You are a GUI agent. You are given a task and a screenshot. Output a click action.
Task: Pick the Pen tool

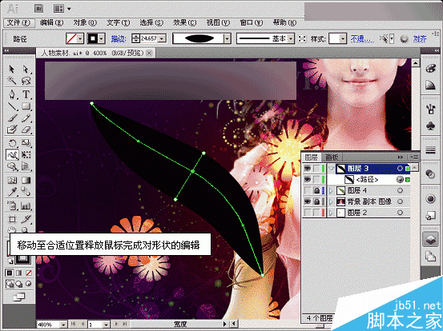point(12,94)
